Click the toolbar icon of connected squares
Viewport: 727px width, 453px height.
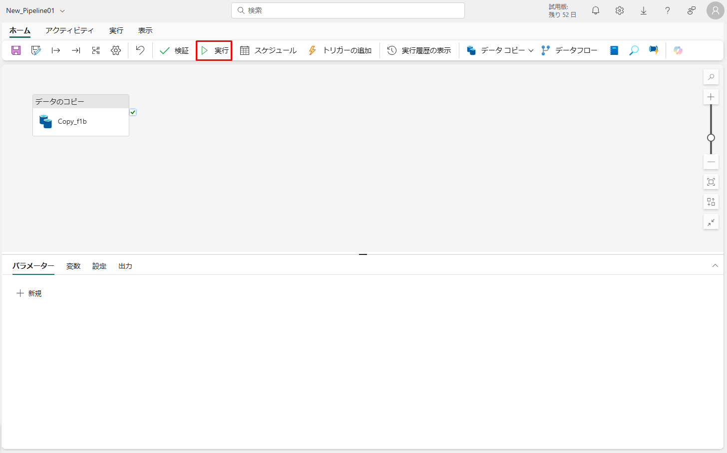coord(96,50)
